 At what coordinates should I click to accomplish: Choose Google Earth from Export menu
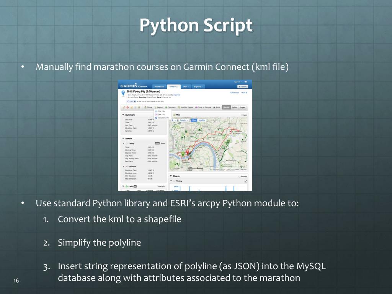click(162, 118)
